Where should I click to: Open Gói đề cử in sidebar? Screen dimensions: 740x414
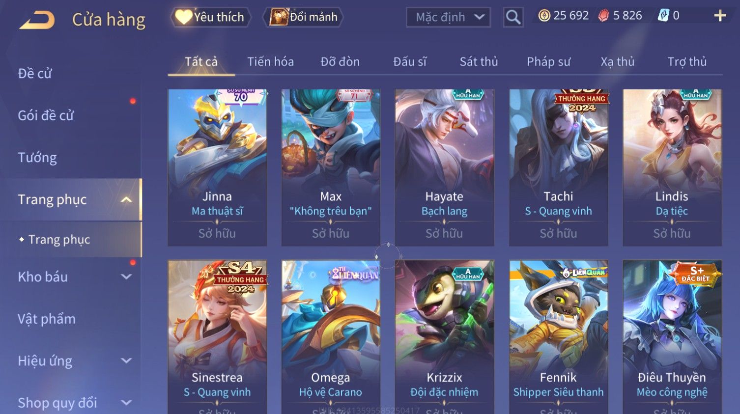click(x=46, y=115)
